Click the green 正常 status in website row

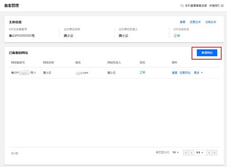(x=142, y=73)
